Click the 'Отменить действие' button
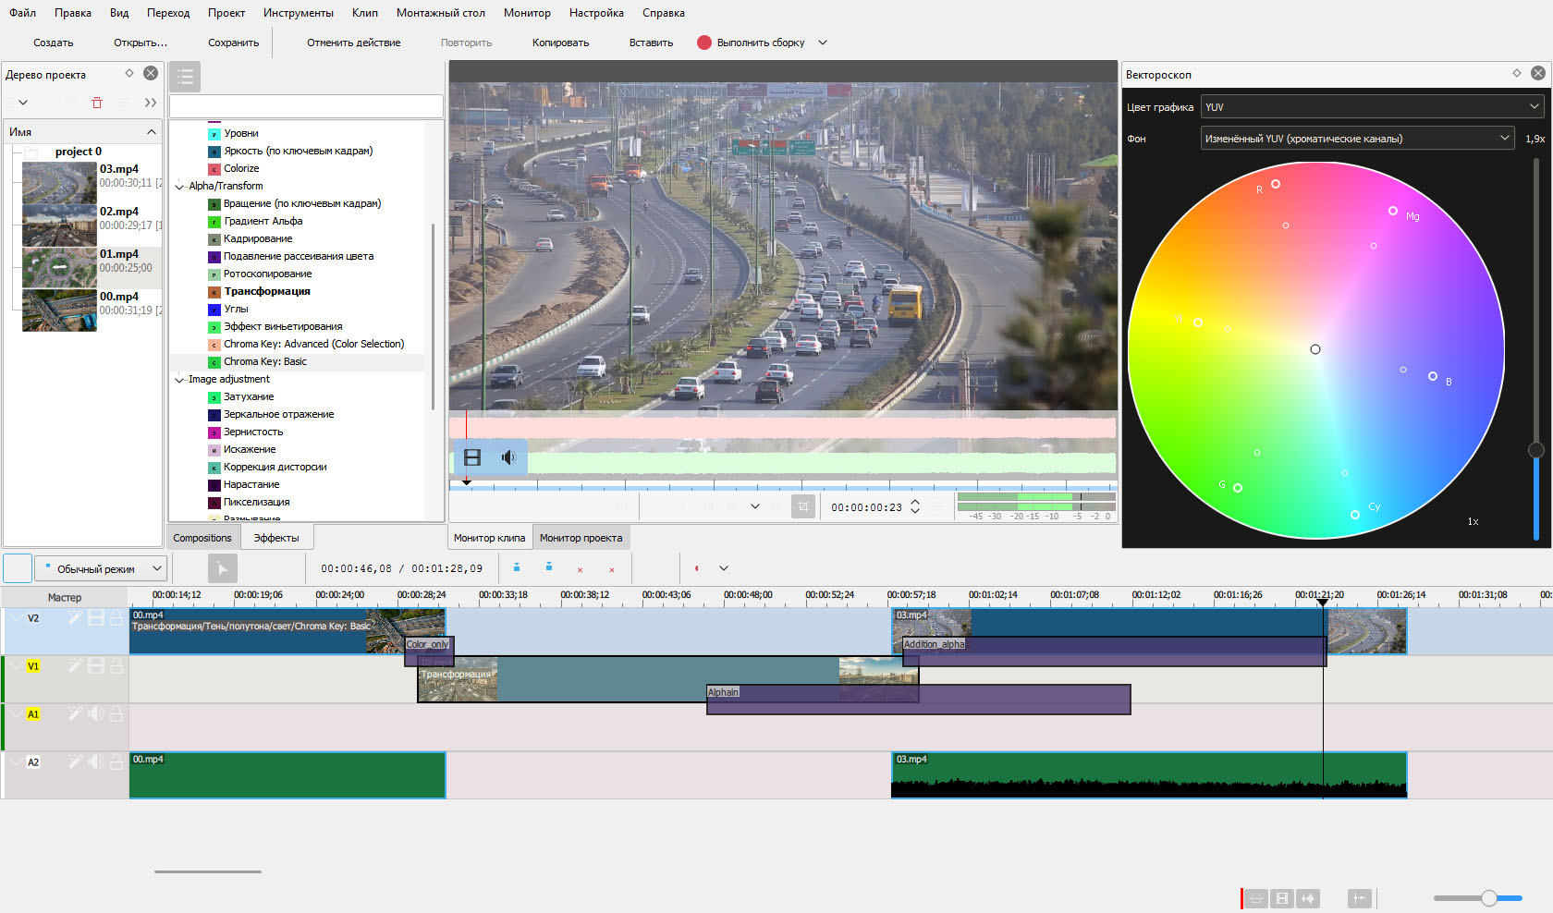1553x913 pixels. 354,43
